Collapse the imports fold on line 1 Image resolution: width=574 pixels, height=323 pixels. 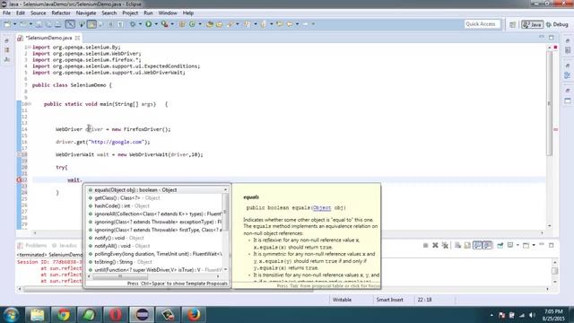pos(30,48)
